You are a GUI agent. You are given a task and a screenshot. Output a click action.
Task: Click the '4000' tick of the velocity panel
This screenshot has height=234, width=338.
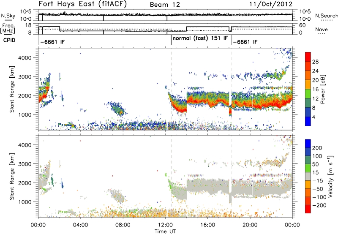[25, 145]
